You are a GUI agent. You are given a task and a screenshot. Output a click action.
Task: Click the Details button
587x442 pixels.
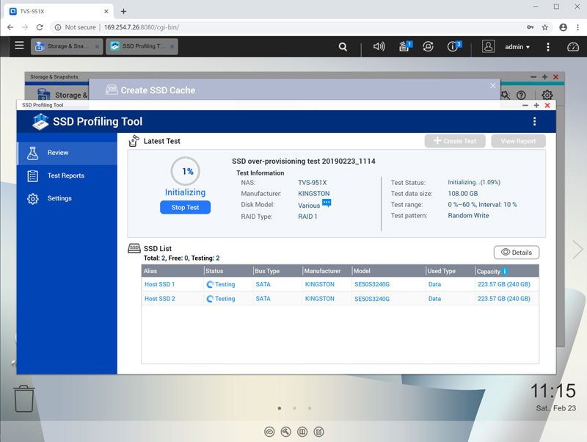coord(516,253)
